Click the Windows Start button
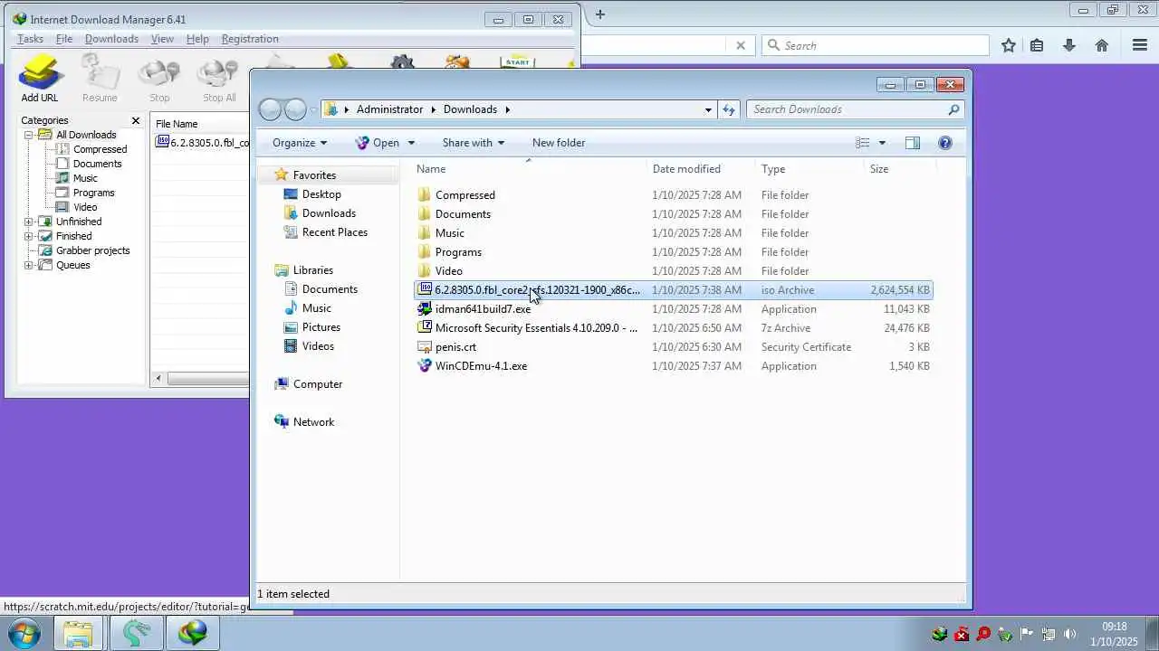The image size is (1159, 651). point(24,633)
